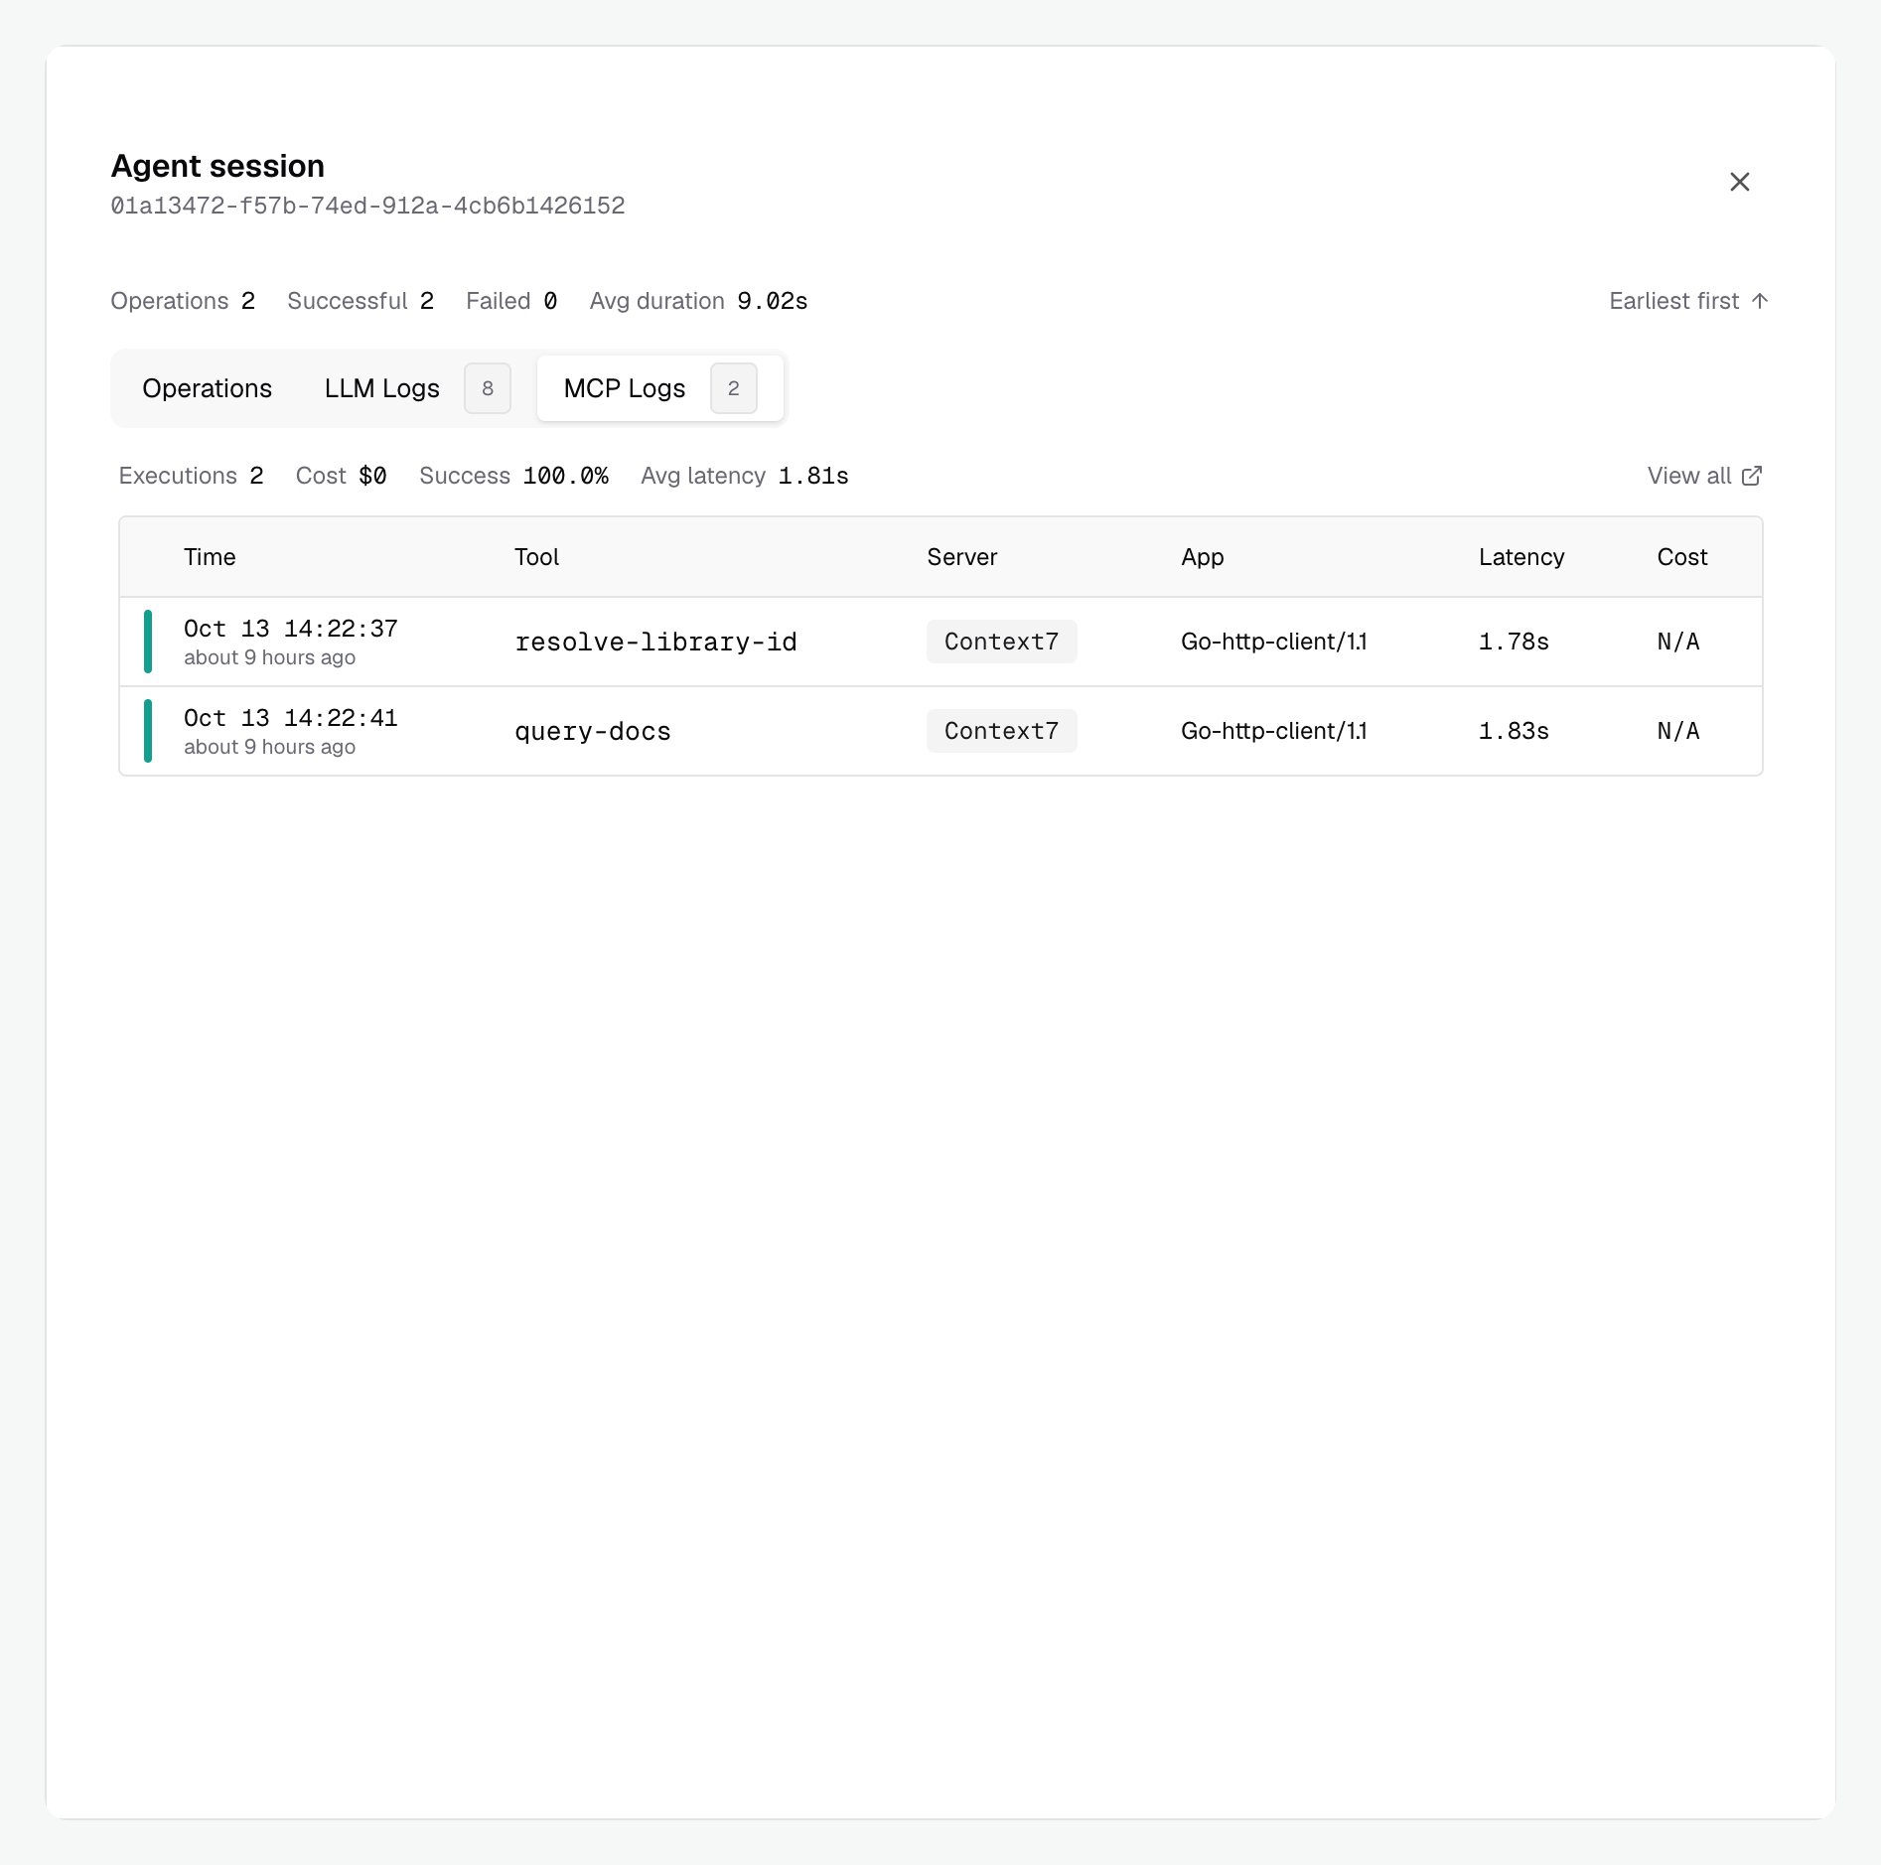The height and width of the screenshot is (1865, 1881).
Task: Click the Time column header
Action: [x=210, y=557]
